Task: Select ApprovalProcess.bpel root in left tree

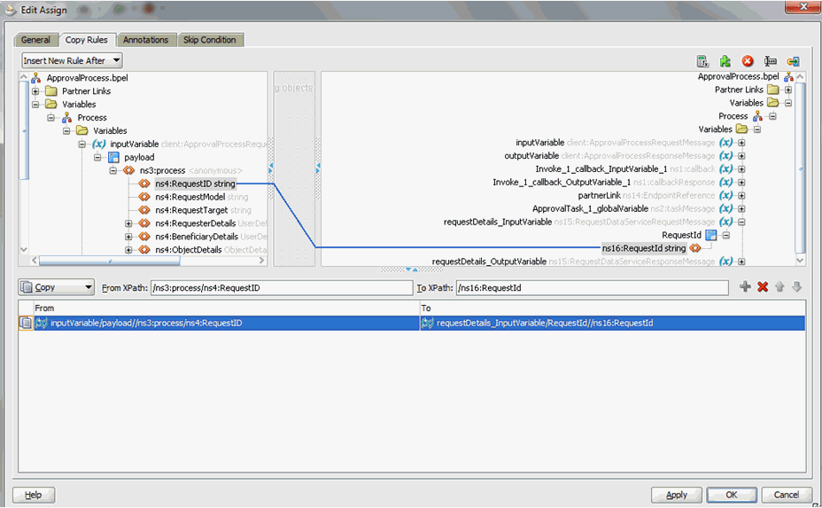Action: point(87,78)
